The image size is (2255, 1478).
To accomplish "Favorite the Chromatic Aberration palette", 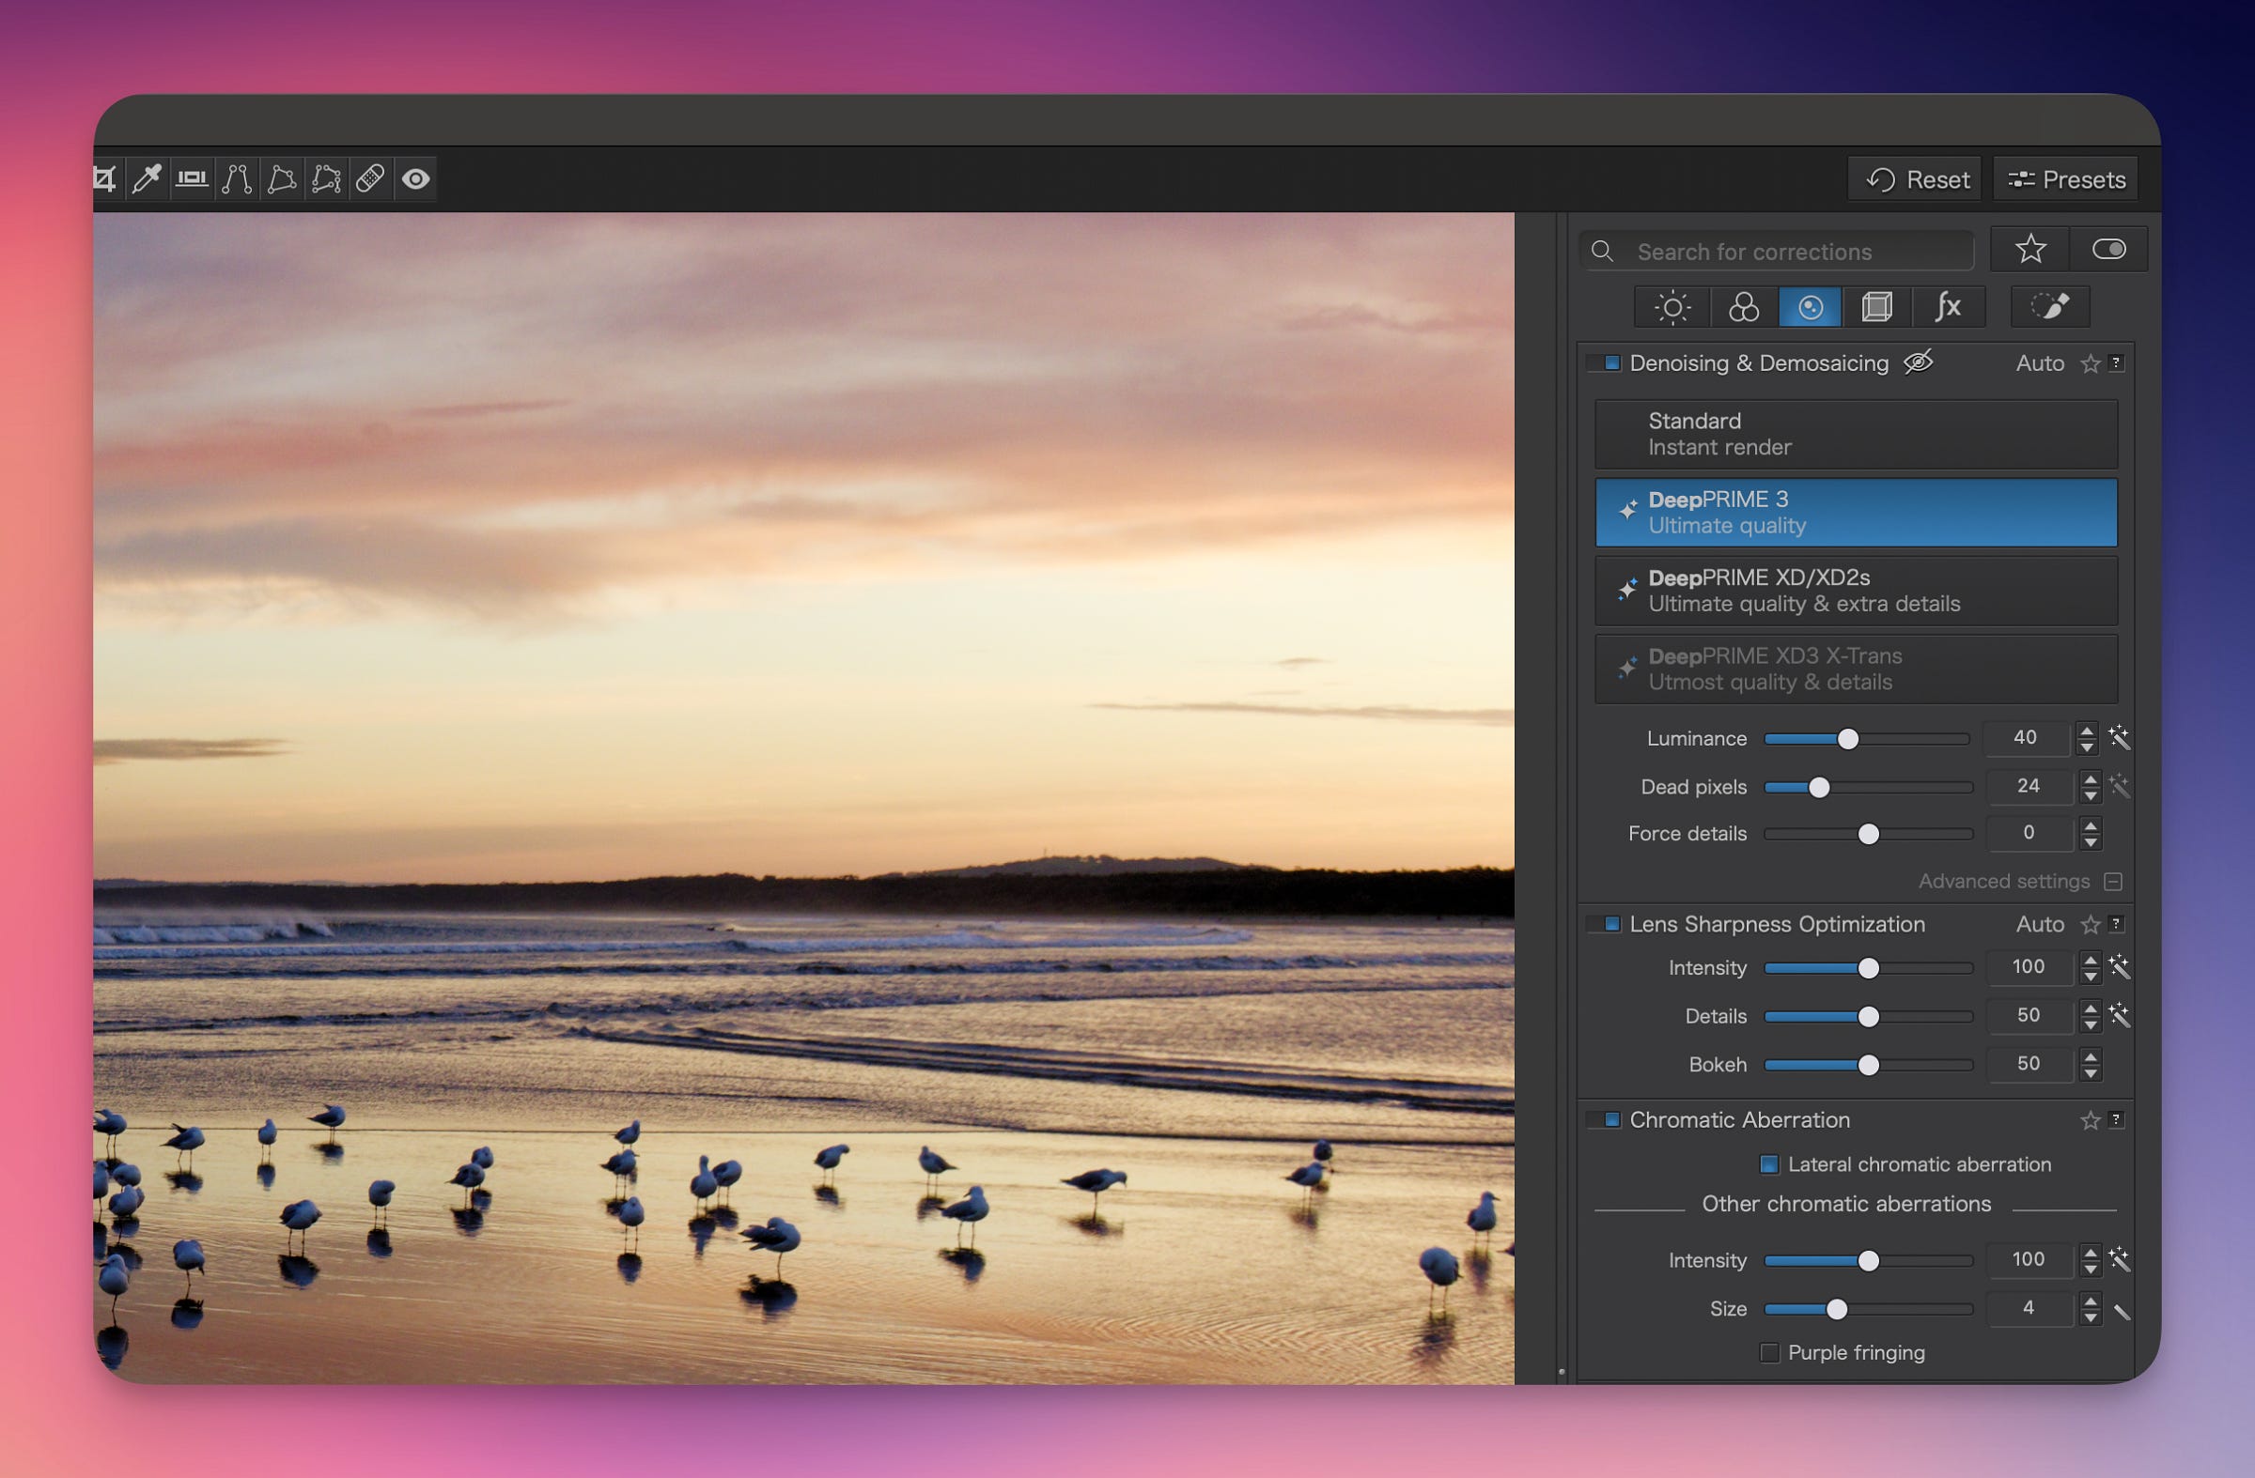I will (2091, 1120).
